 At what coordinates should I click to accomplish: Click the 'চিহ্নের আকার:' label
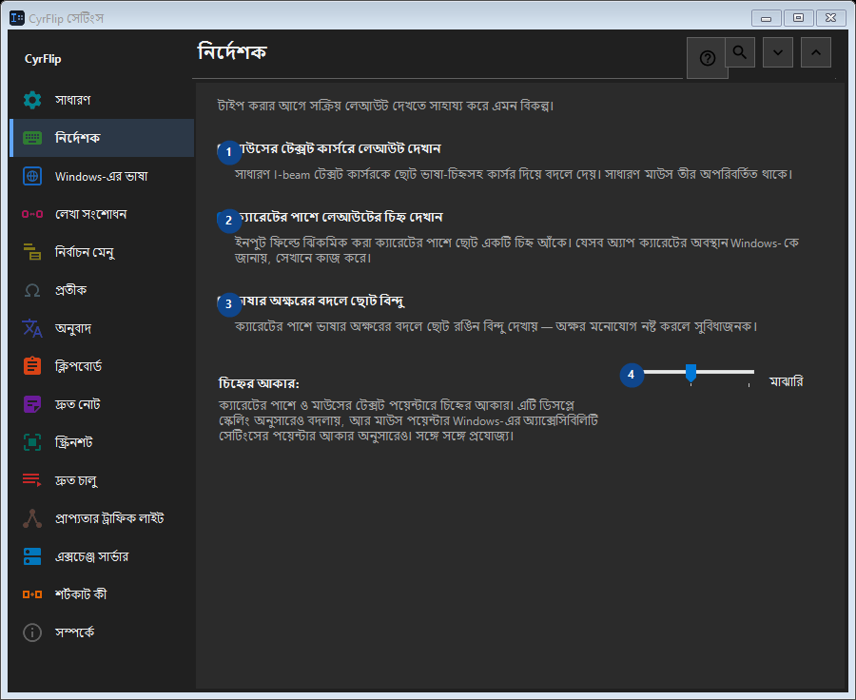[x=259, y=384]
